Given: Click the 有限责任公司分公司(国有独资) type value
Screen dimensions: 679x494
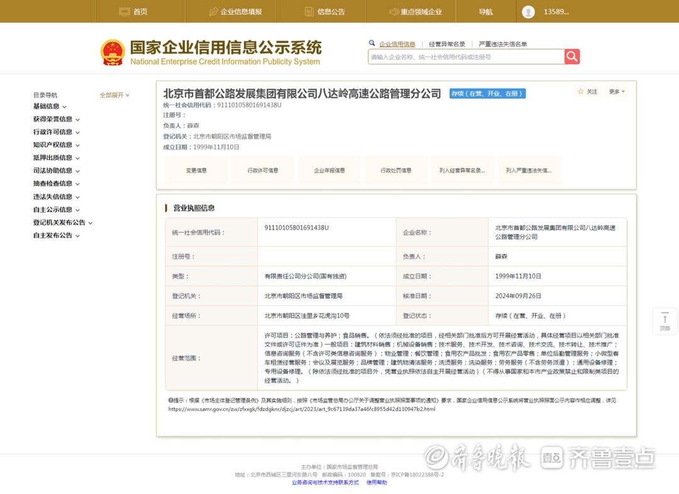Looking at the screenshot, I should click(x=306, y=276).
